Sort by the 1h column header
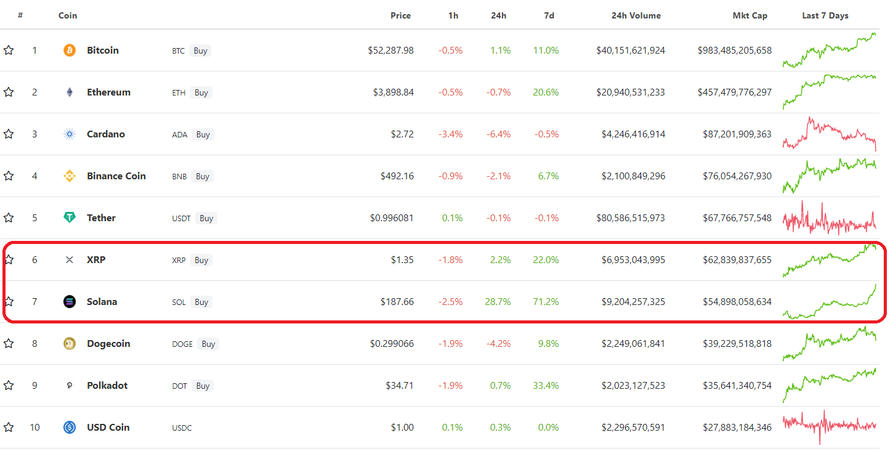The image size is (893, 451). (x=453, y=15)
